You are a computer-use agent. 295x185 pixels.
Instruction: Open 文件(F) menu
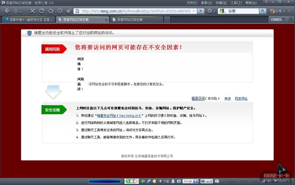[x=192, y=3]
